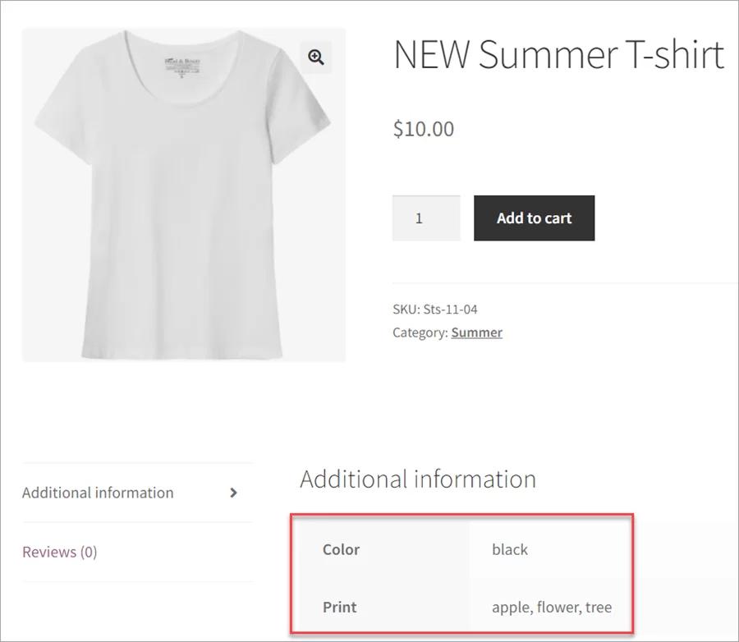Select the black color value
This screenshot has height=642, width=739.
[x=509, y=549]
